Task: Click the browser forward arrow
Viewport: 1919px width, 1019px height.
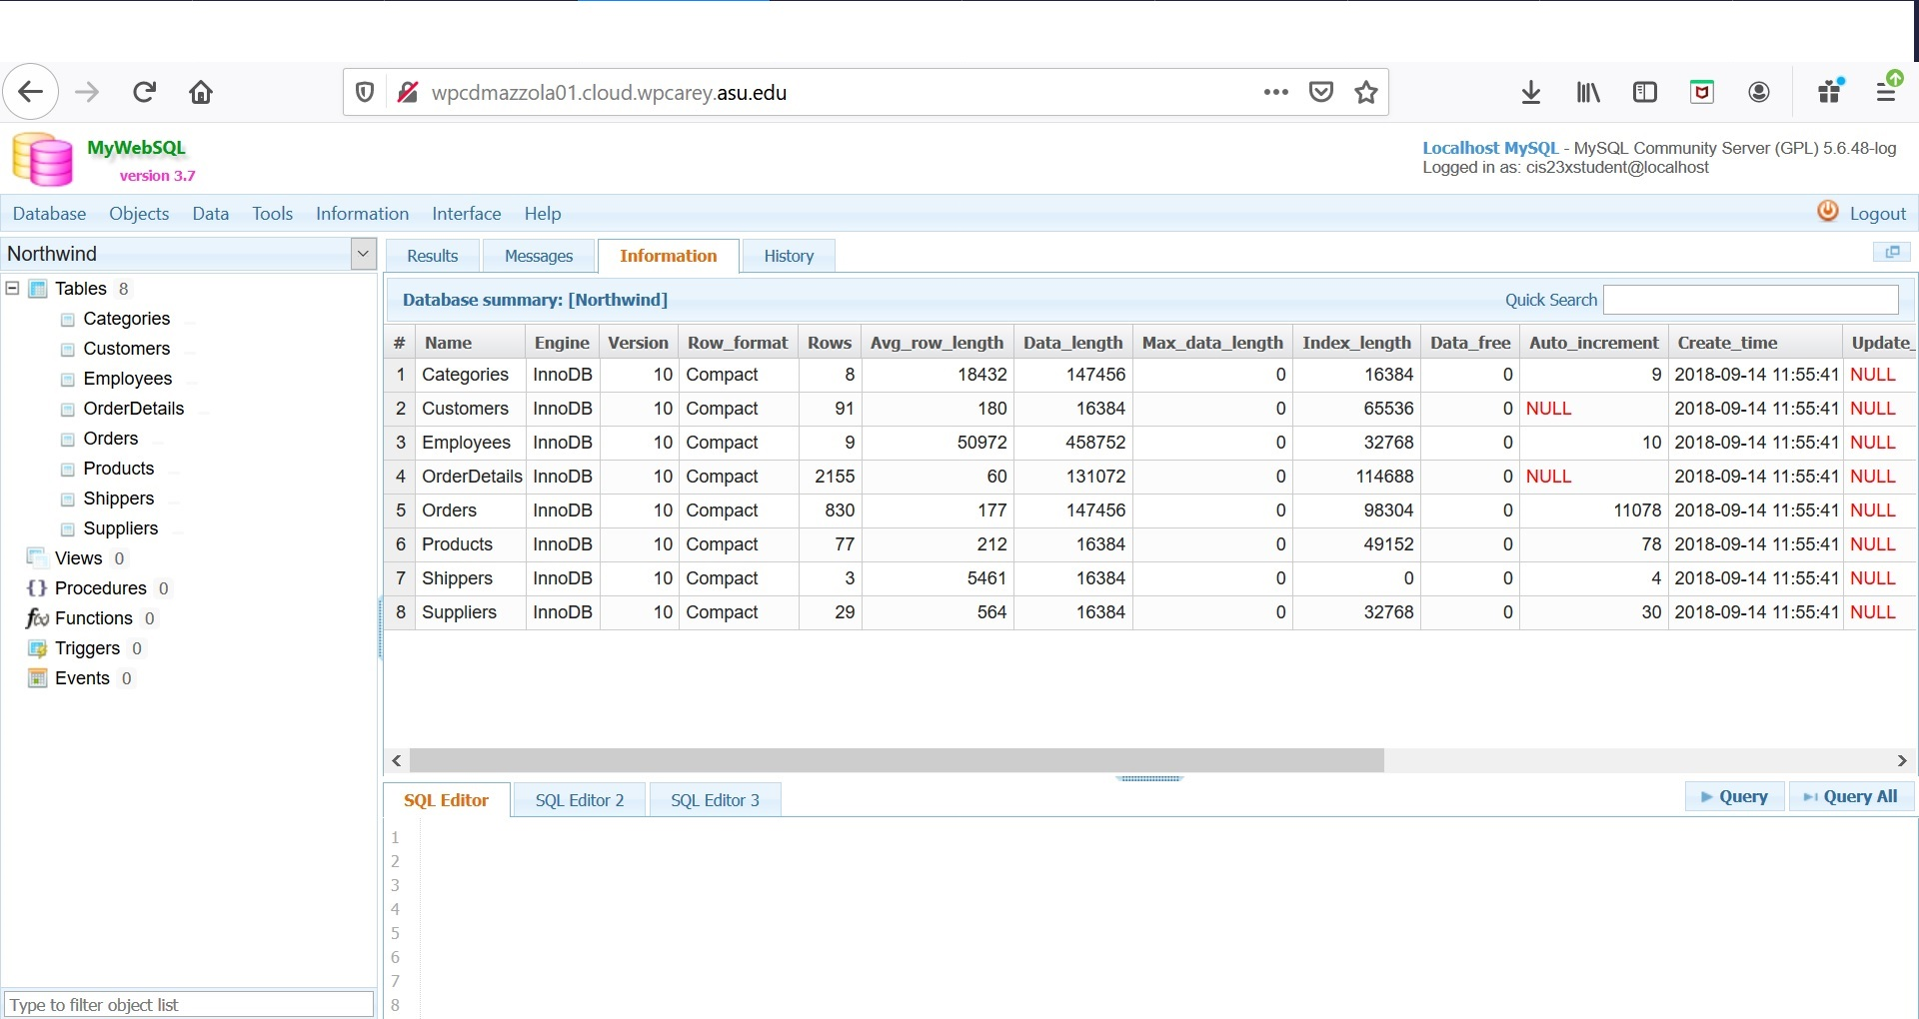Action: 88,93
